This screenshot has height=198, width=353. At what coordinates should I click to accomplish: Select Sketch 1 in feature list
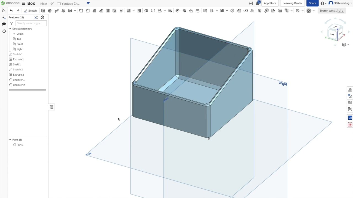tap(18, 54)
